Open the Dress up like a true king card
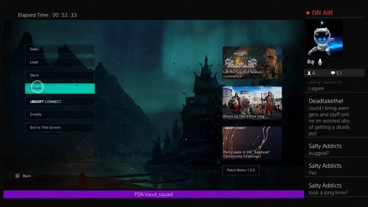This screenshot has height=207, width=368. [x=252, y=102]
